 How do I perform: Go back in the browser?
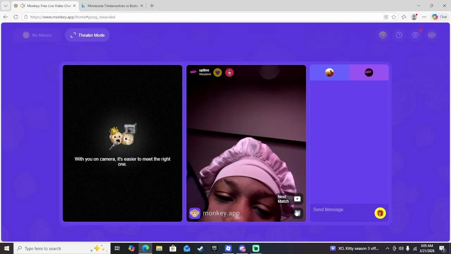[x=5, y=17]
